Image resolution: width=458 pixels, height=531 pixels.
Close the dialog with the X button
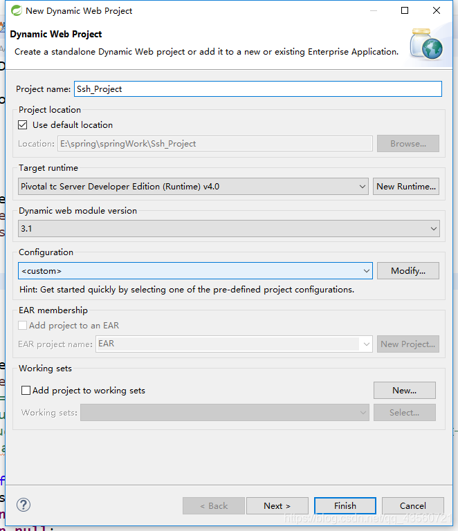coord(437,10)
